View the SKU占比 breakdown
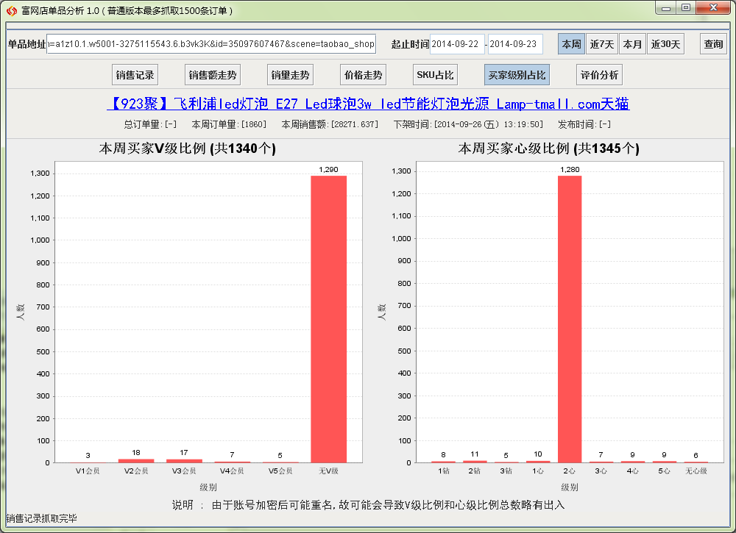 pos(436,75)
